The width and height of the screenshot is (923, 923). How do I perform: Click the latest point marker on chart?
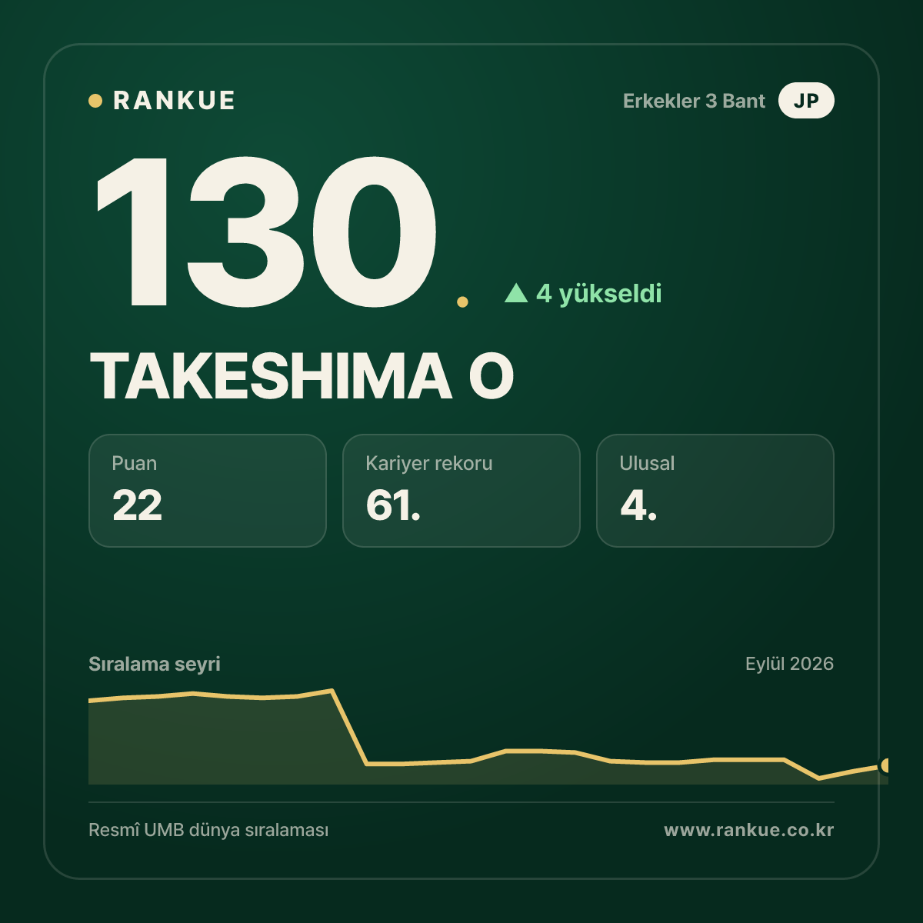tap(886, 765)
